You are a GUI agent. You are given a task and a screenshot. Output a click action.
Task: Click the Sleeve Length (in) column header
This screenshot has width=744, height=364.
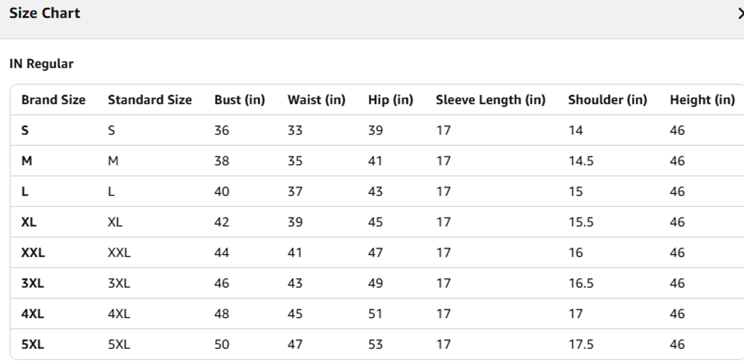(490, 100)
